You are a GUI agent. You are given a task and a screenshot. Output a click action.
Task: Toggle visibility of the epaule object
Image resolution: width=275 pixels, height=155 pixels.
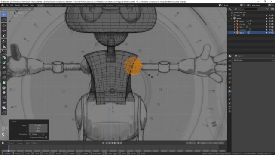pyautogui.click(x=269, y=33)
